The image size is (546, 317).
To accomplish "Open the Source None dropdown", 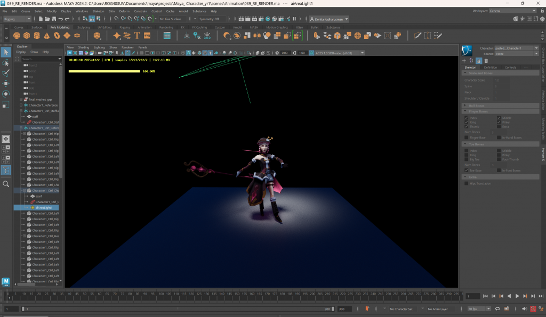I will (517, 54).
